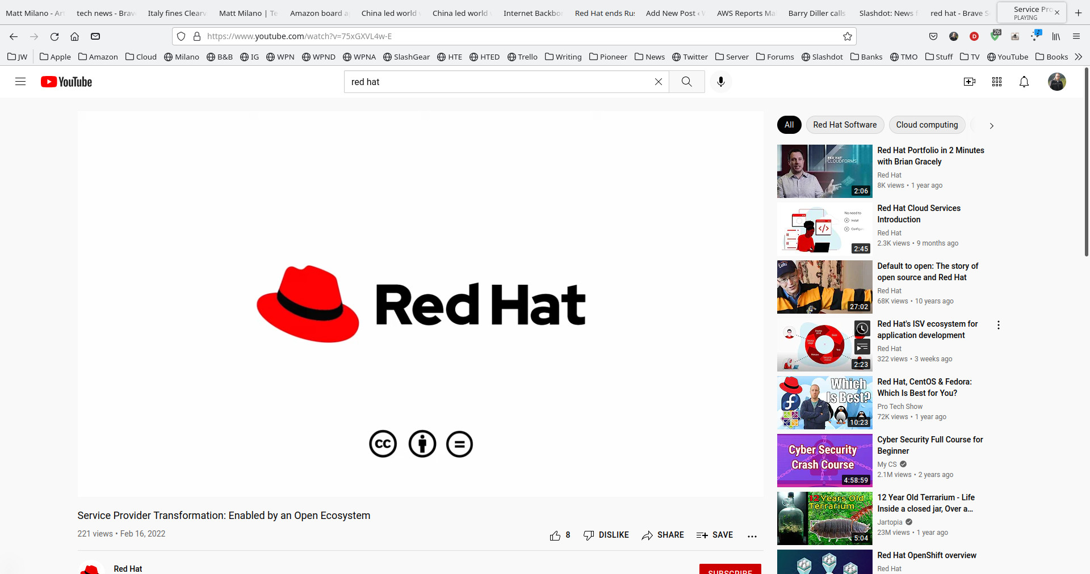
Task: Open the account avatar menu
Action: [1057, 82]
